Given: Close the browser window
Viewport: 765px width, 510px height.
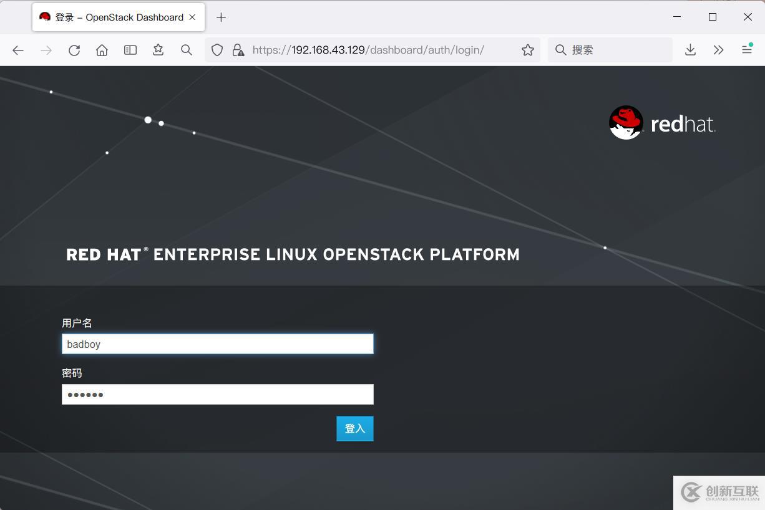Looking at the screenshot, I should click(x=748, y=17).
